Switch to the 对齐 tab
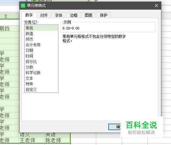The image size is (171, 145). (44, 15)
